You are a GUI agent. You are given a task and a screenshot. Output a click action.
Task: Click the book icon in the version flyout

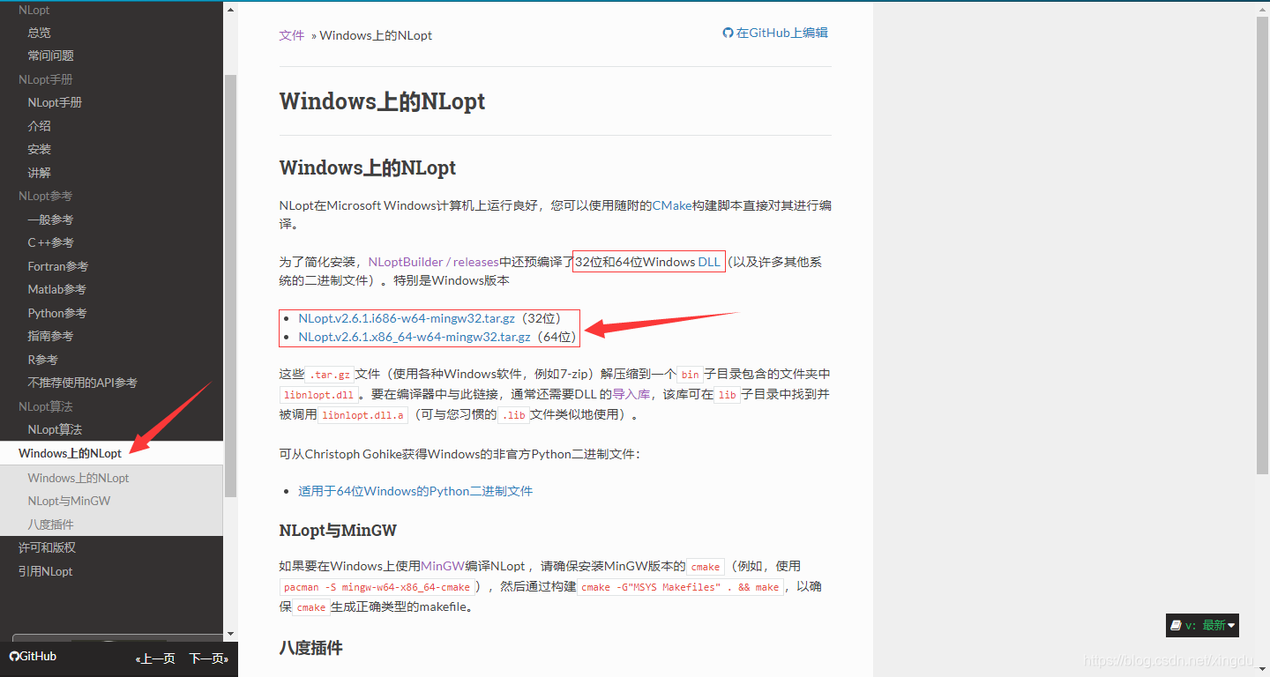pyautogui.click(x=1177, y=625)
